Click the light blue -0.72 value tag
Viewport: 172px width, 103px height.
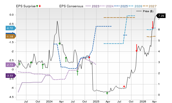coord(11,28)
